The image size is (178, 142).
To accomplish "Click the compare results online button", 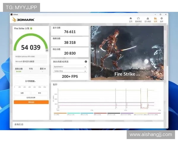I will [31, 97].
